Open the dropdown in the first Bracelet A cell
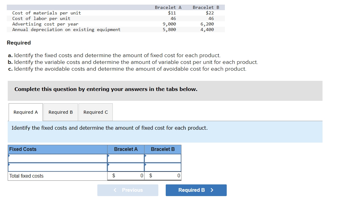 pos(108,158)
